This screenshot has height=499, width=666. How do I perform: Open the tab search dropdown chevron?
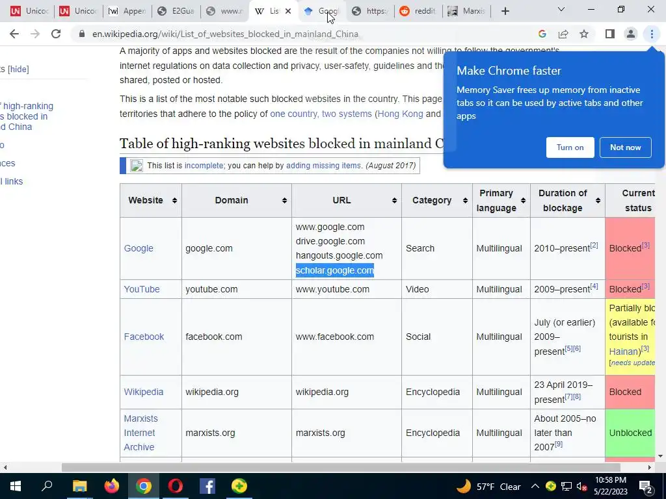561,9
